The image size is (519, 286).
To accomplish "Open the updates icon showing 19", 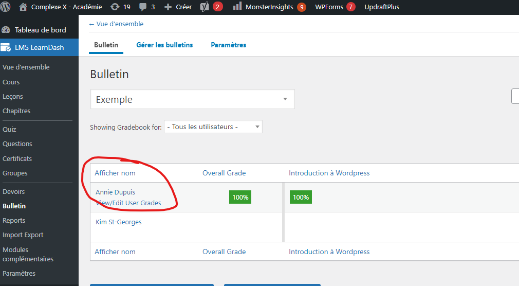I will click(x=115, y=7).
